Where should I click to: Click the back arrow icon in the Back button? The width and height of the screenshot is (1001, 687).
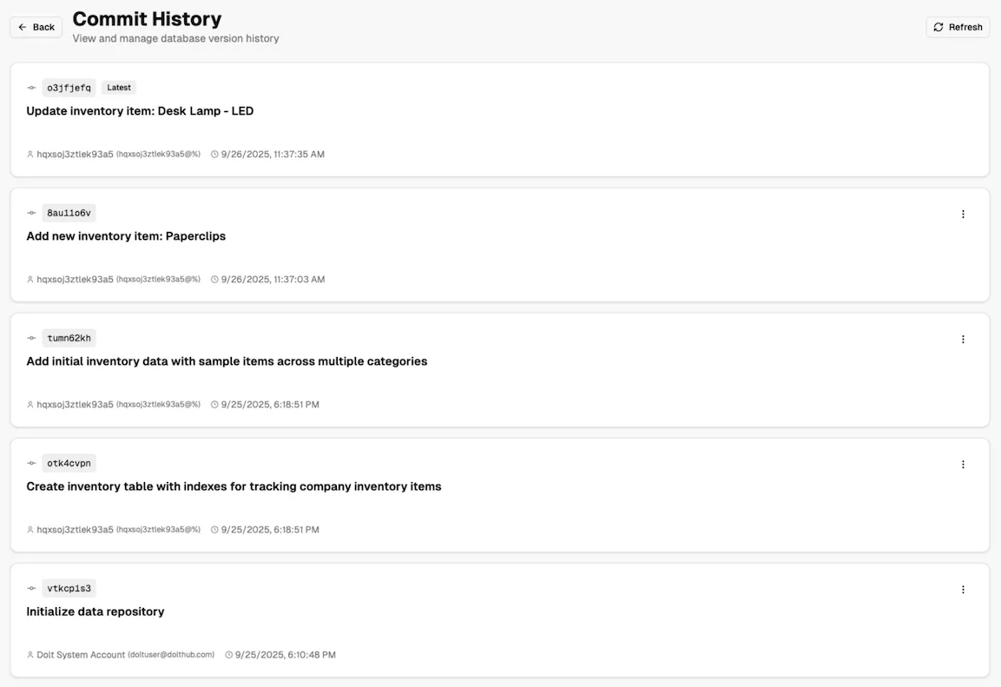point(22,27)
